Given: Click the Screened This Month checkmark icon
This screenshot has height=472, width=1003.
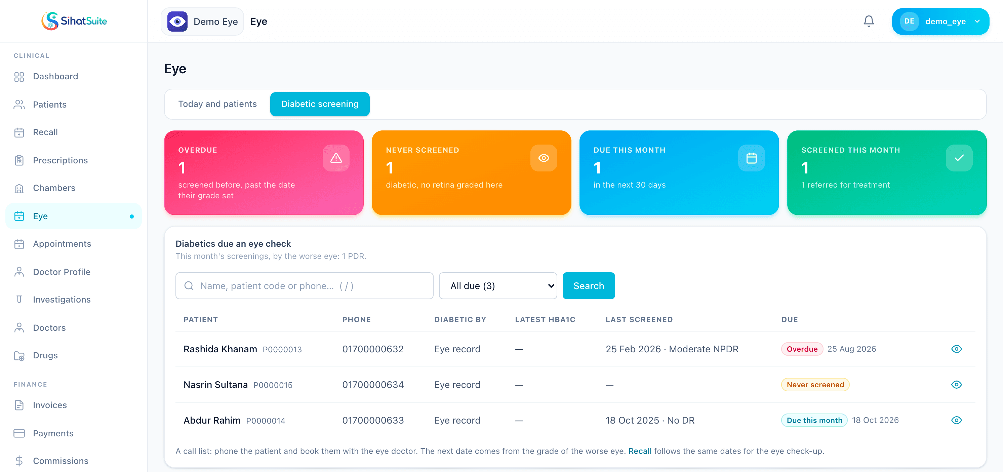Looking at the screenshot, I should 959,158.
